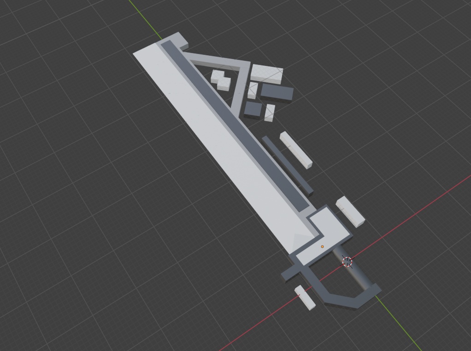Image resolution: width=471 pixels, height=351 pixels.
Task: Select the small dark gray square block
Action: pyautogui.click(x=253, y=110)
